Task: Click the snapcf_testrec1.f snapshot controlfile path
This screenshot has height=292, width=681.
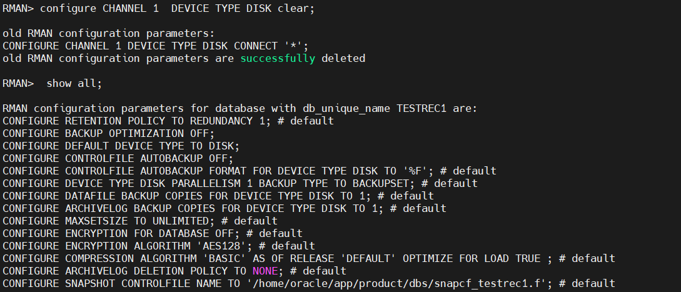Action: [x=396, y=284]
